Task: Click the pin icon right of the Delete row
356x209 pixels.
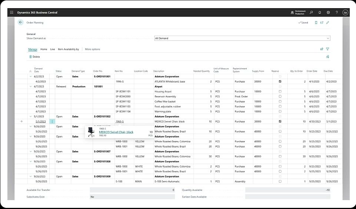Action: point(327,56)
